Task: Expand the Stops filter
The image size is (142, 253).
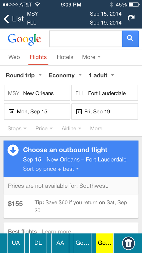Action: (17, 129)
